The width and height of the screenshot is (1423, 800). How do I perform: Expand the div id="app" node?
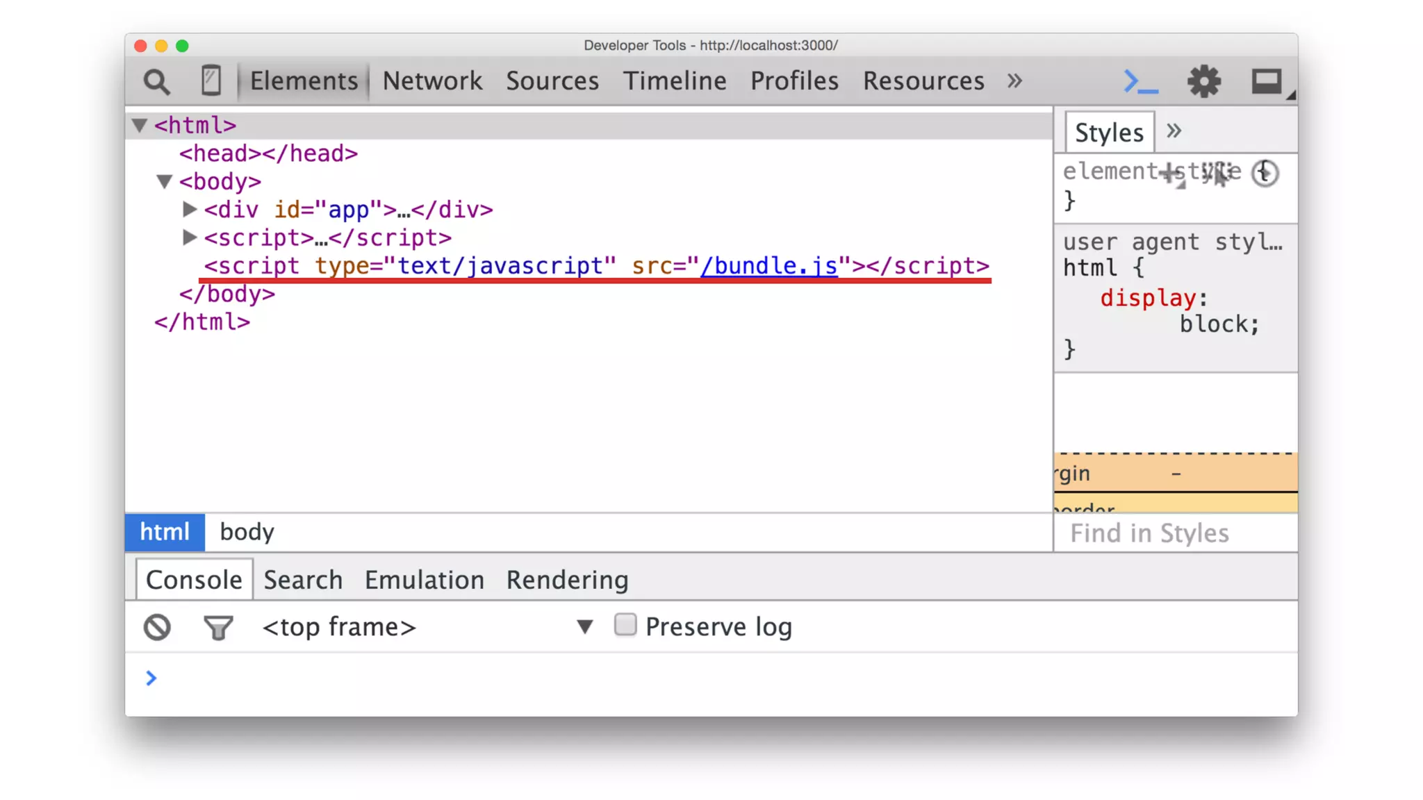click(x=189, y=209)
